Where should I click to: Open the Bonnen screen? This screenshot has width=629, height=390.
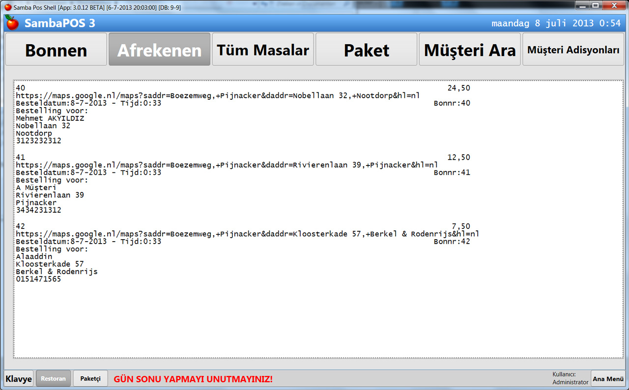point(56,50)
